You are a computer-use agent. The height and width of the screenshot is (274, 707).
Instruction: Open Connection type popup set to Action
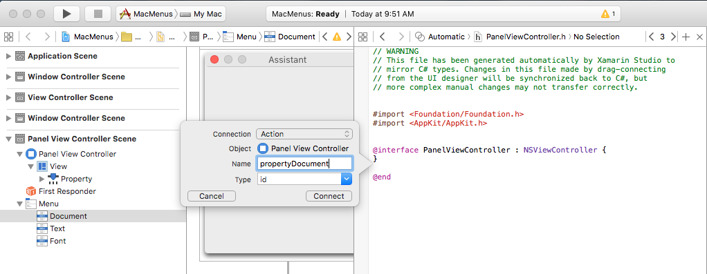tap(304, 134)
